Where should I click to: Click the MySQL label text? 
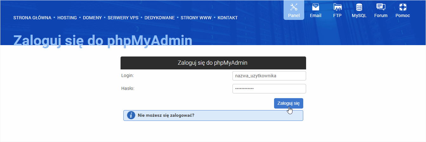[x=359, y=15]
